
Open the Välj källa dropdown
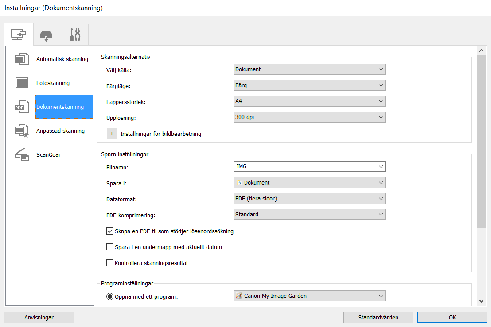[x=309, y=69]
